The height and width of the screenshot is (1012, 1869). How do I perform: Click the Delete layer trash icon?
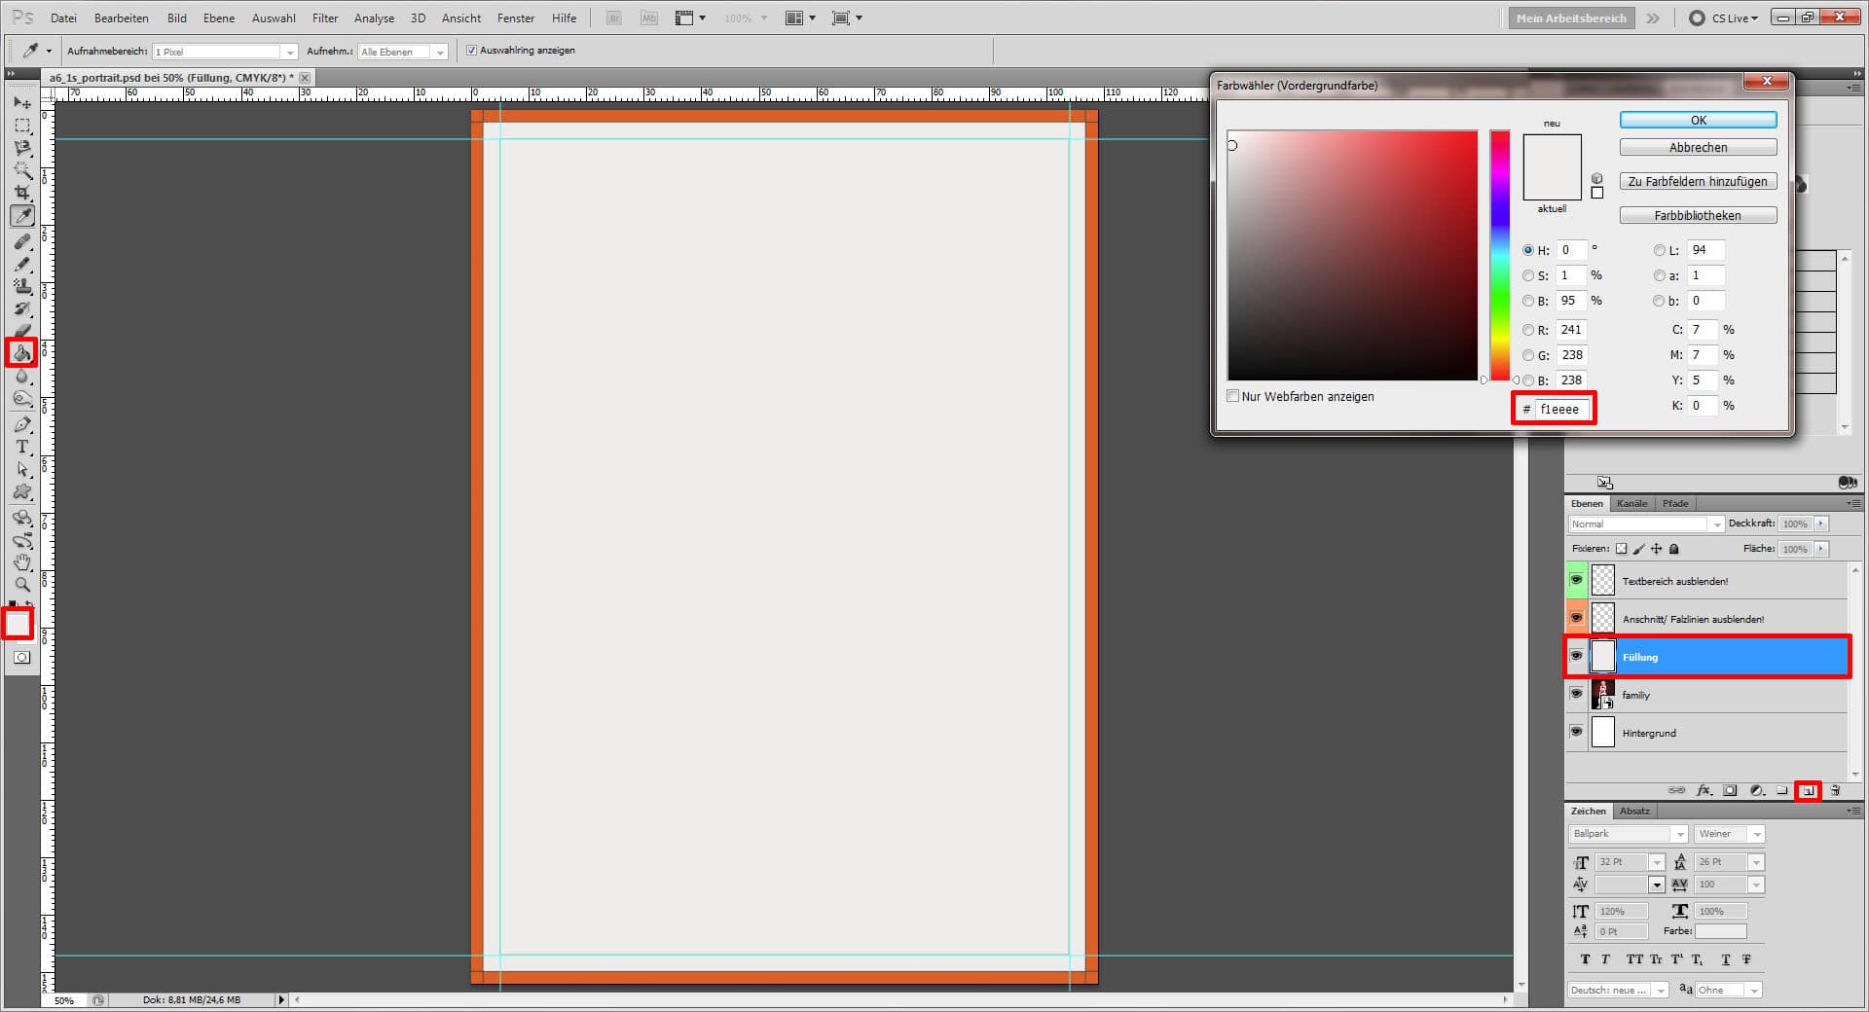pyautogui.click(x=1835, y=790)
